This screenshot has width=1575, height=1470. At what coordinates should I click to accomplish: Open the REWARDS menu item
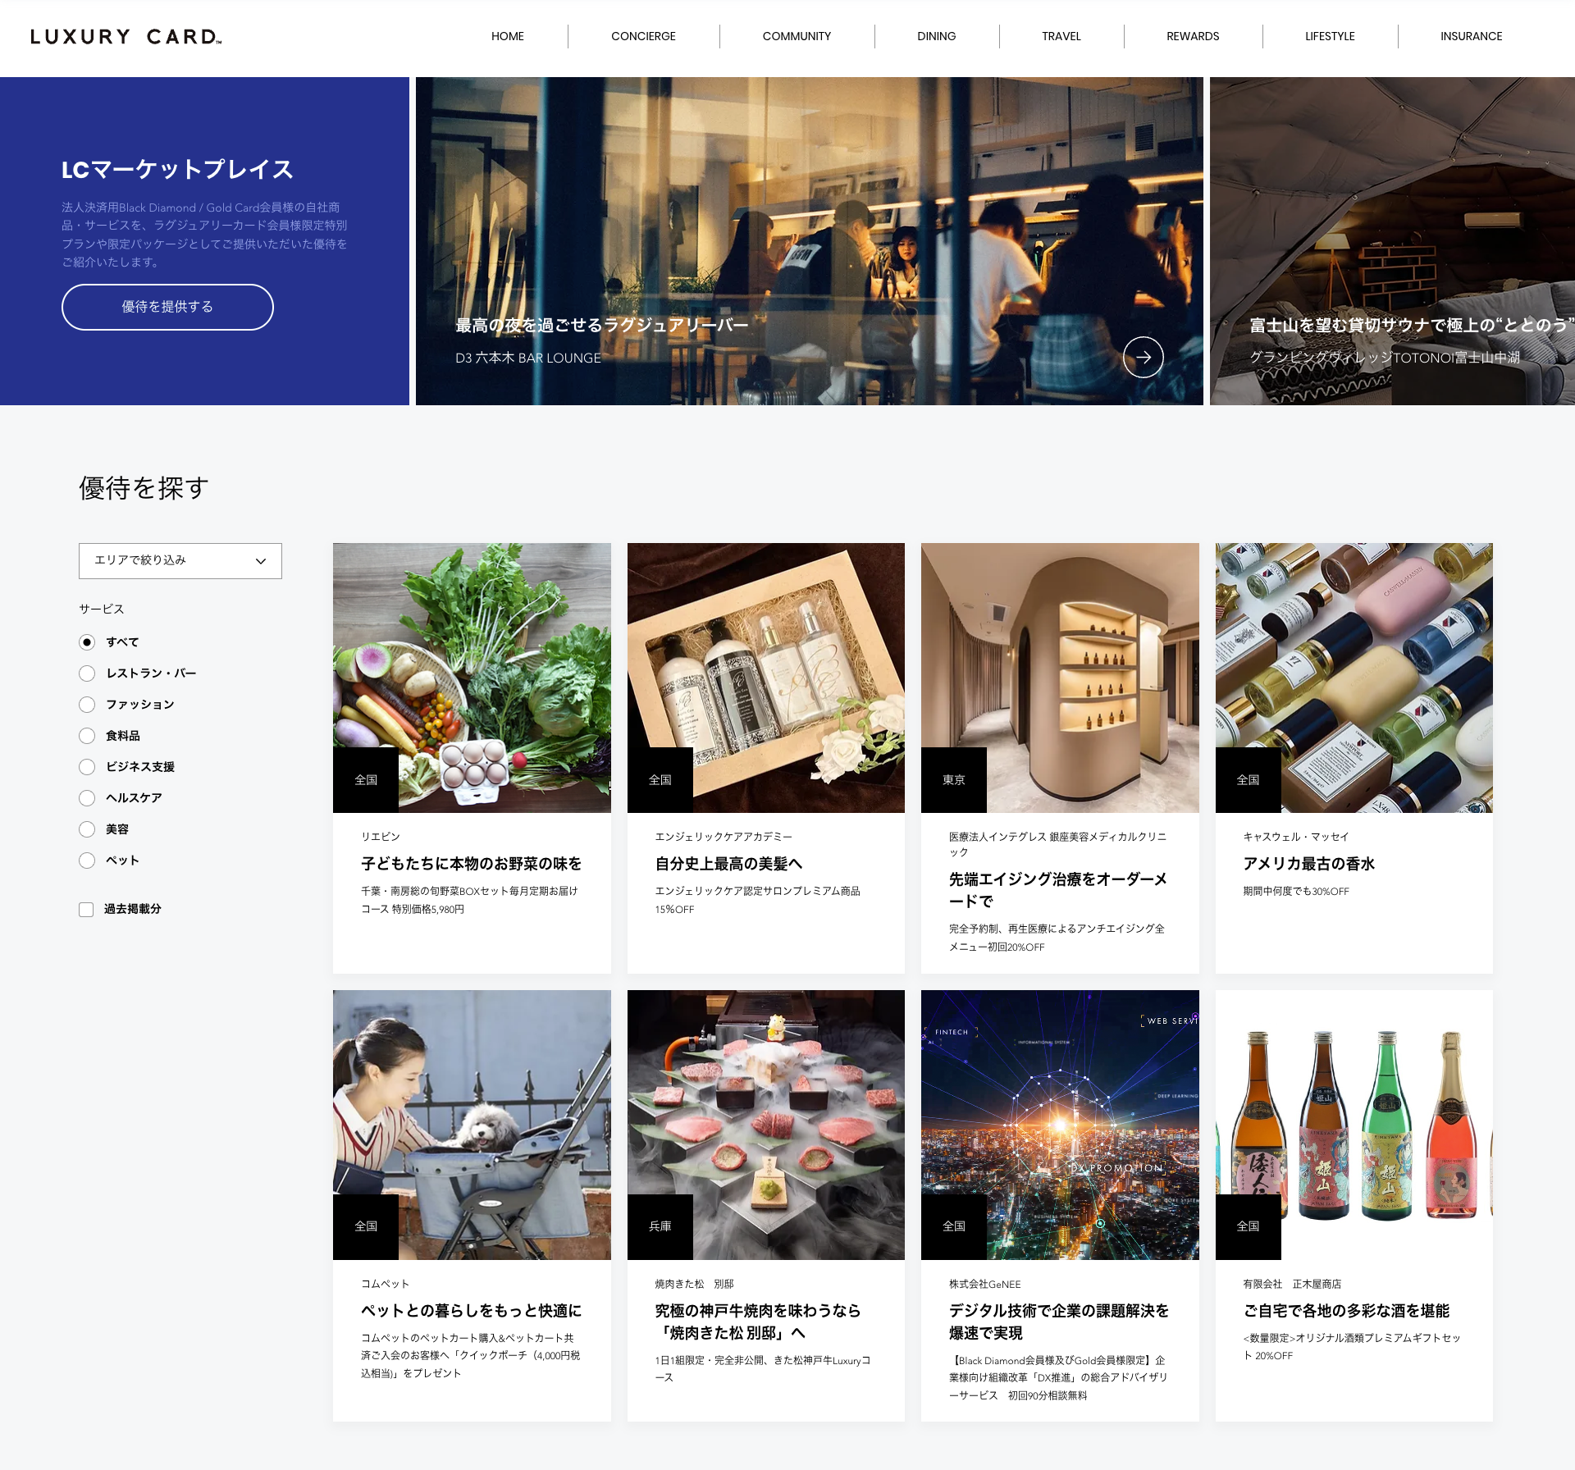tap(1192, 37)
